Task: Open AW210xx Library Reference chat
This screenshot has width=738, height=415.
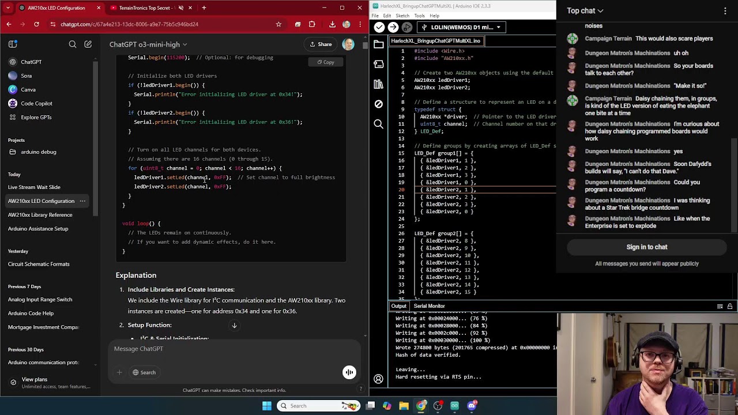Action: [40, 214]
